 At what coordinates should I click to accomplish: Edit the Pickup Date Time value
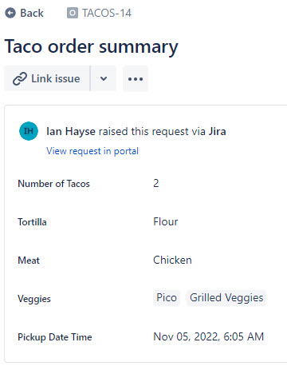pyautogui.click(x=209, y=336)
